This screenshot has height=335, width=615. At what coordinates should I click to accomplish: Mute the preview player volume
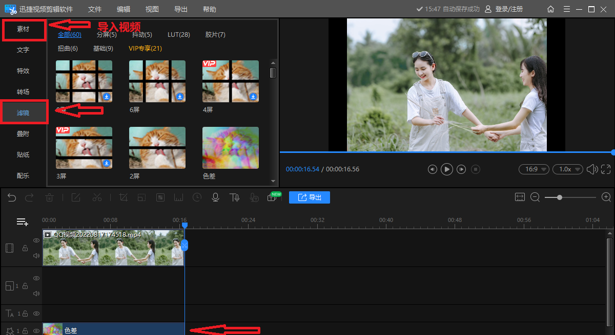[x=591, y=169]
